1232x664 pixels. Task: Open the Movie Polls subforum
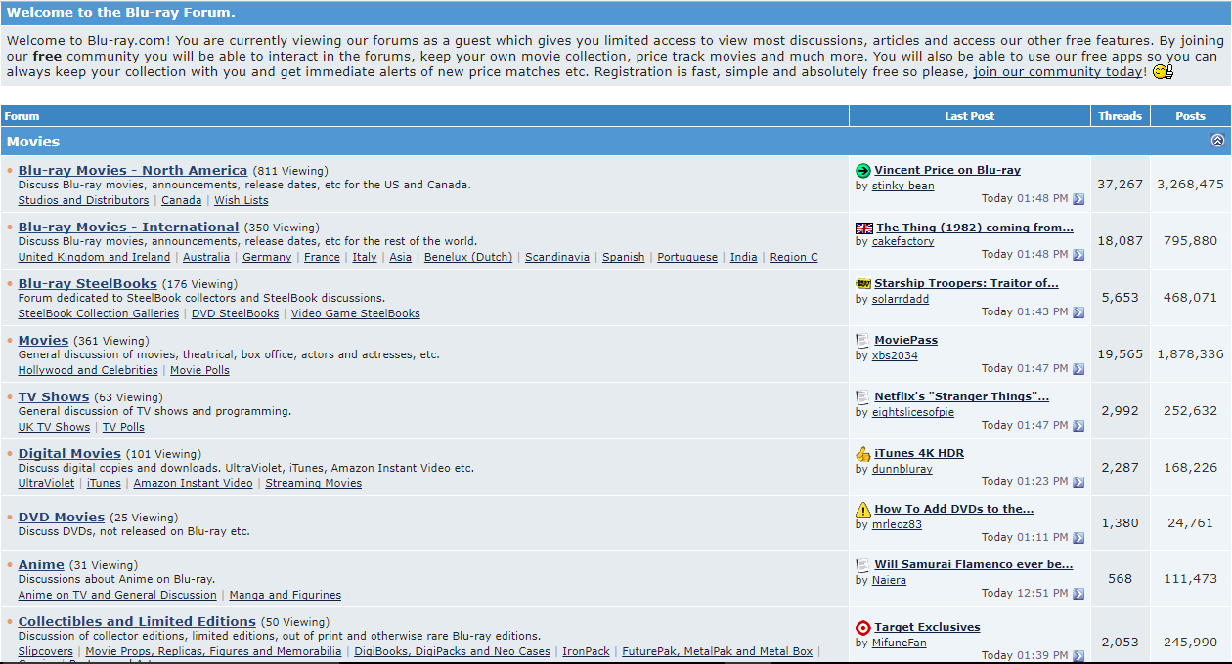(200, 370)
